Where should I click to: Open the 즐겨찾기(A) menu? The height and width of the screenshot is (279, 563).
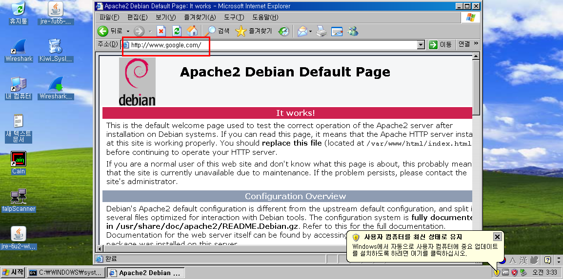pos(200,17)
